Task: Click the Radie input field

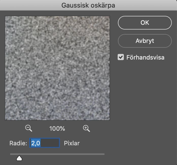Action: click(x=45, y=143)
